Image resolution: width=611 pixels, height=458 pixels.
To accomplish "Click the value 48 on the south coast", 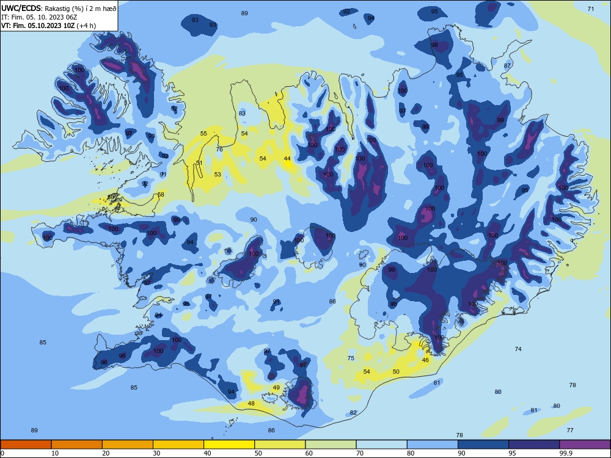I will 251,404.
